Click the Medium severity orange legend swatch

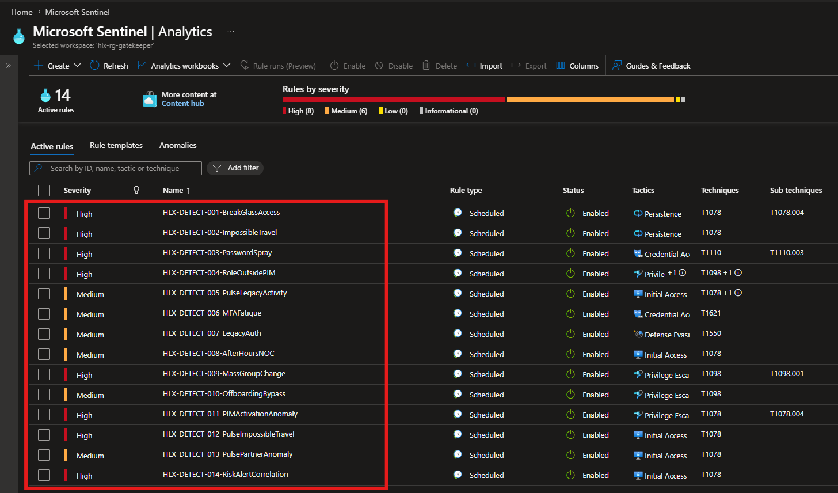tap(327, 111)
